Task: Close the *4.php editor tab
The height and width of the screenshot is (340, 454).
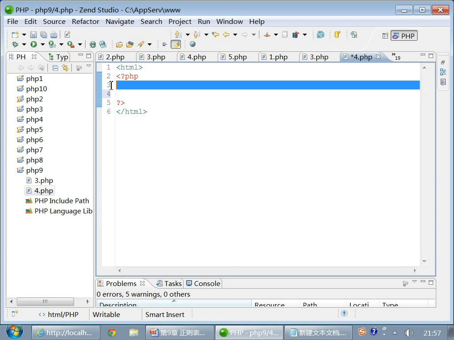Action: click(378, 57)
